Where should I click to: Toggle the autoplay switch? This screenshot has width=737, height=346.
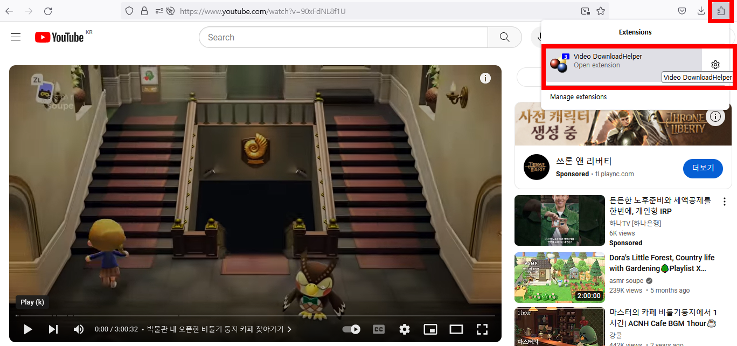352,329
